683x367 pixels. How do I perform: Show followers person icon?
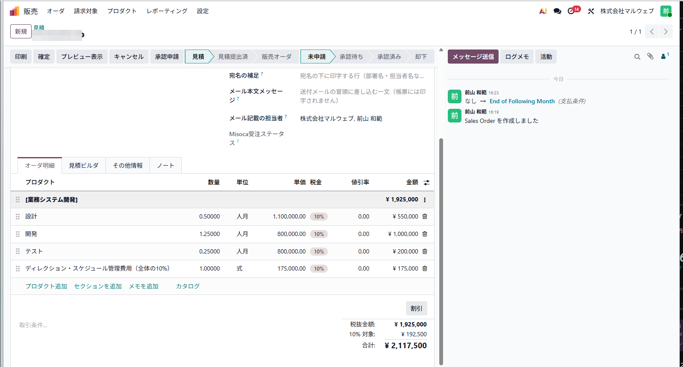[665, 56]
